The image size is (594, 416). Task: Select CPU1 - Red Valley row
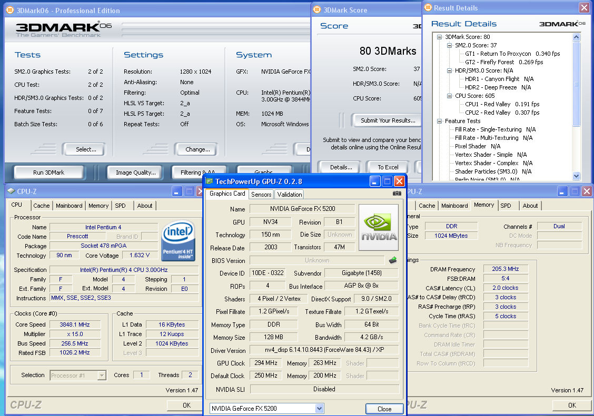tap(502, 104)
